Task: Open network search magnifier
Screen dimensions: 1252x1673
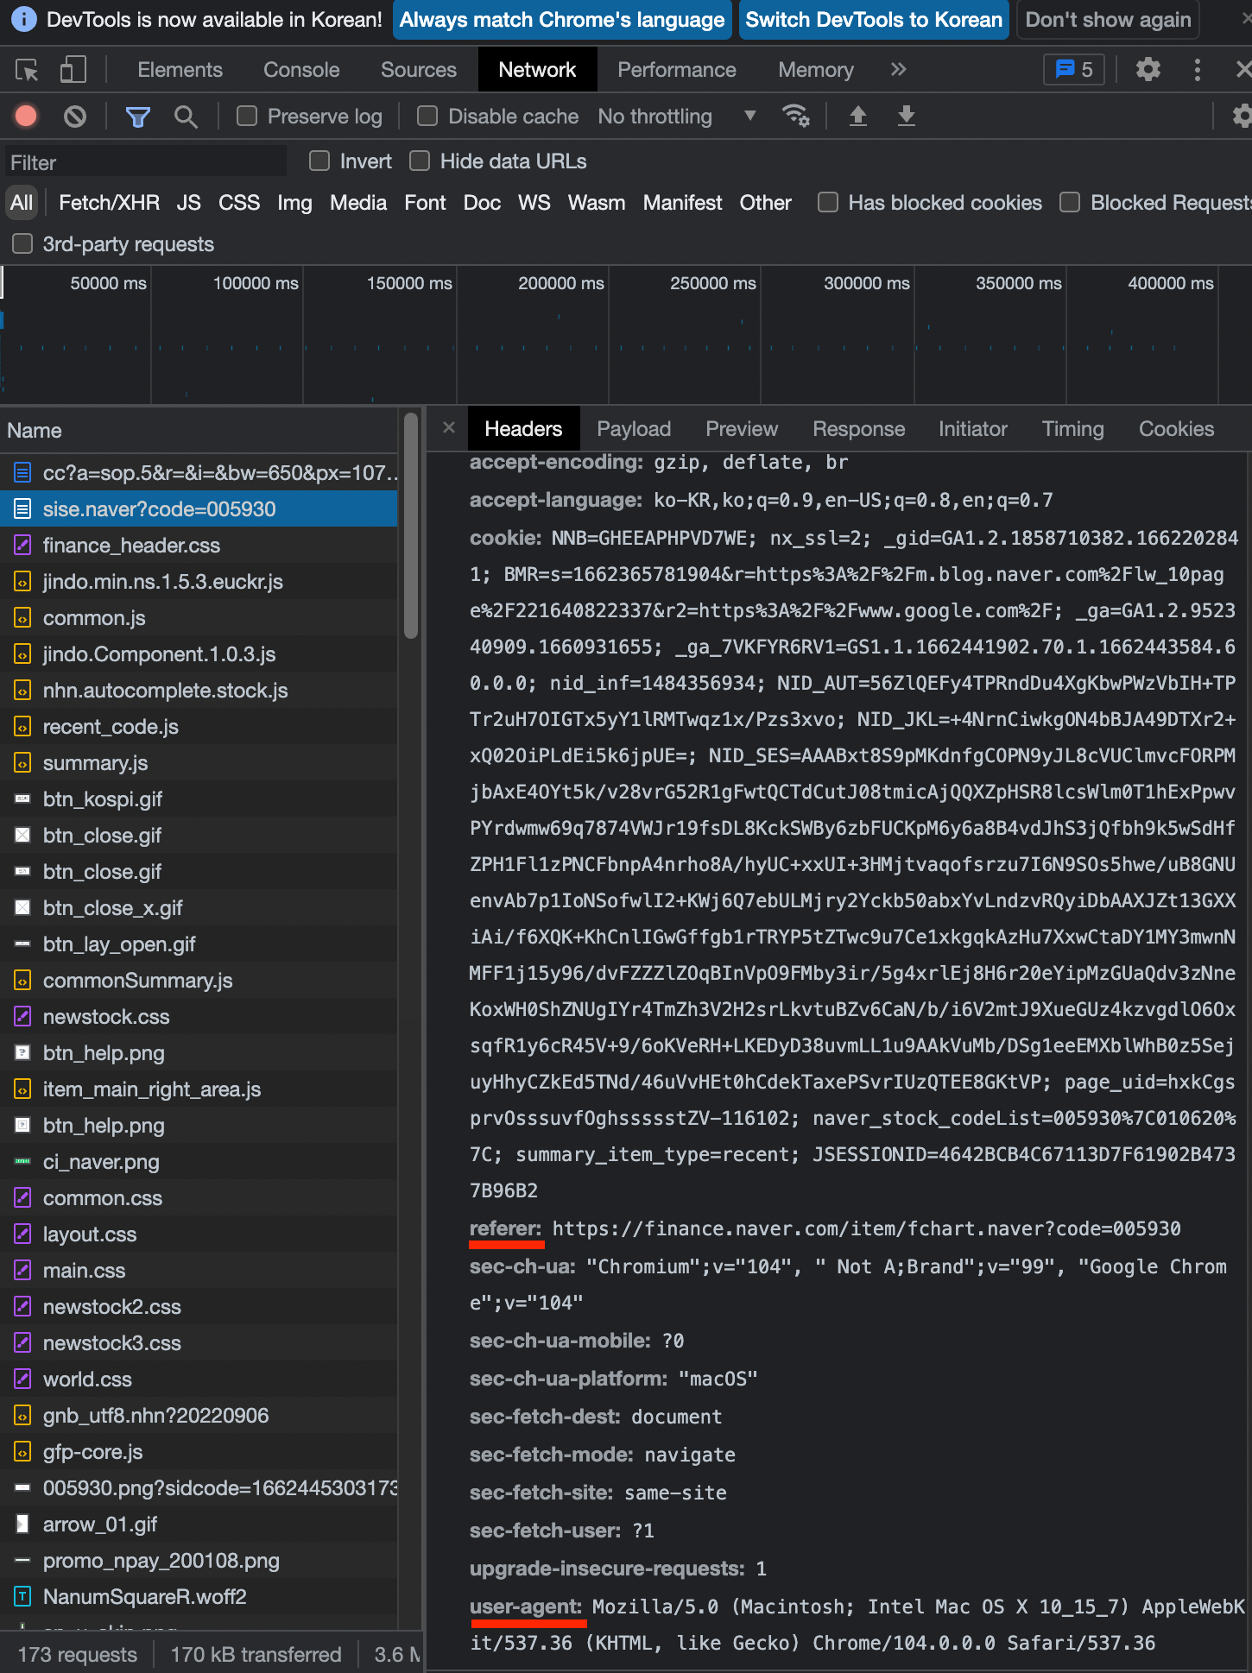Action: [x=186, y=116]
